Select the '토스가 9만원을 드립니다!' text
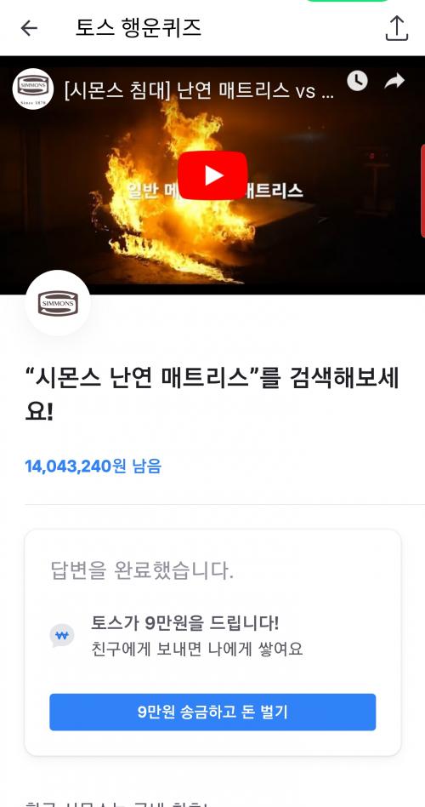Screen dimensions: 425x807 pyautogui.click(x=185, y=623)
